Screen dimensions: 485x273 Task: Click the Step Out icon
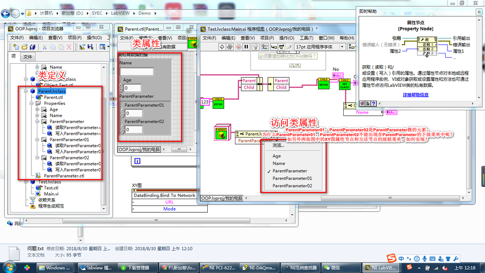coord(289,47)
